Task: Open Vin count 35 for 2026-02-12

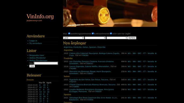Action: pos(40,99)
